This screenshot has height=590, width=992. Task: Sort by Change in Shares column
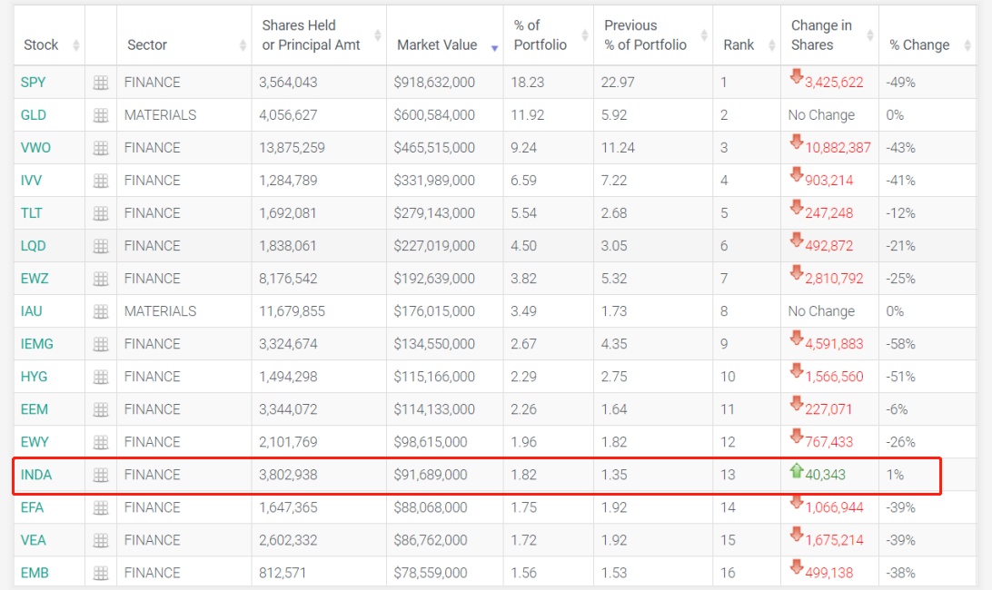coord(821,35)
